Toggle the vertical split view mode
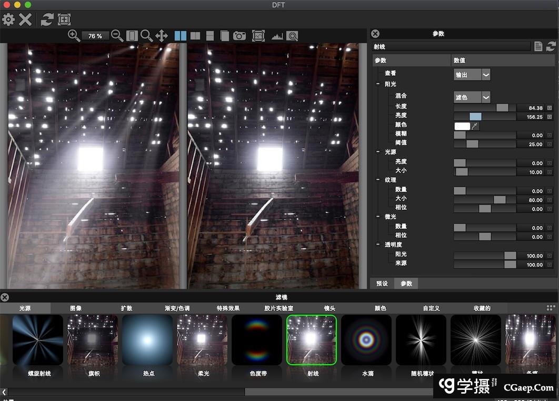The width and height of the screenshot is (559, 401). [x=195, y=36]
